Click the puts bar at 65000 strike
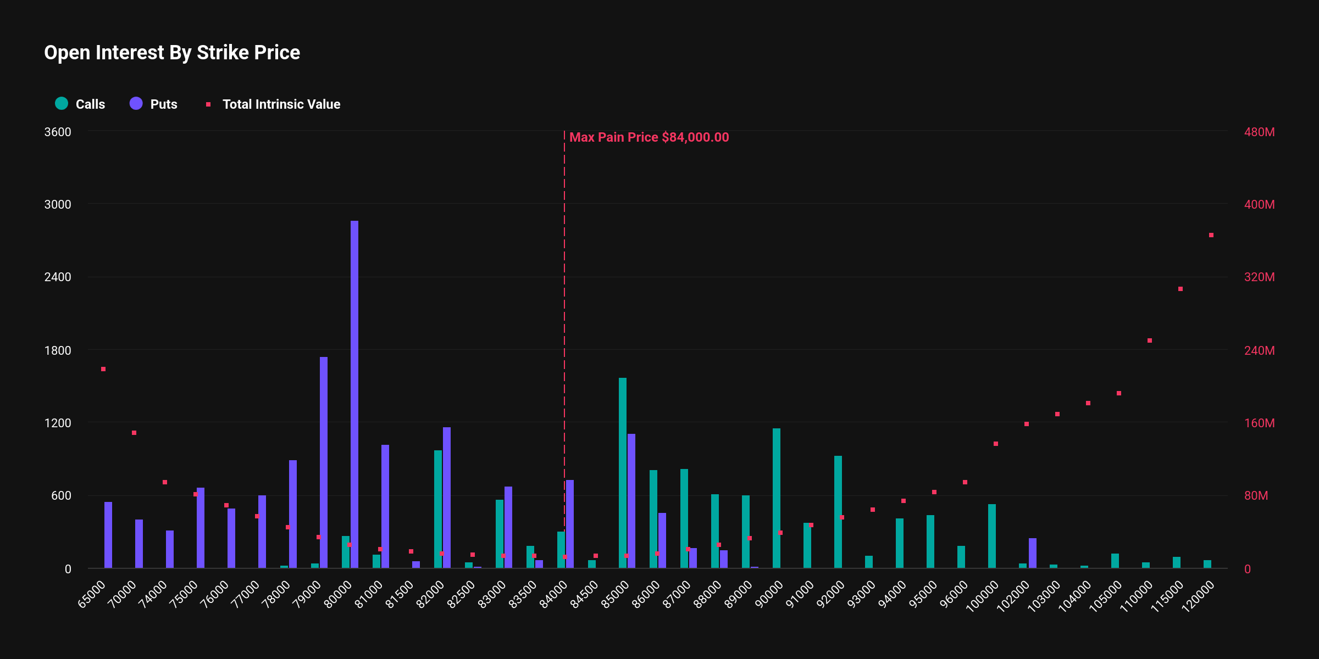The width and height of the screenshot is (1319, 659). tap(108, 534)
